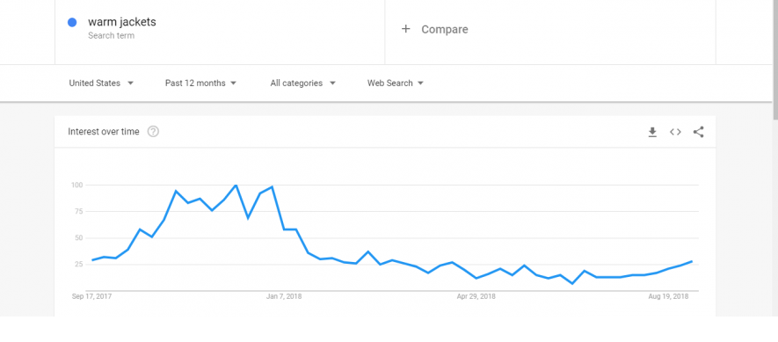Click the Jan 7, 2018 axis label
The height and width of the screenshot is (342, 778).
point(284,297)
